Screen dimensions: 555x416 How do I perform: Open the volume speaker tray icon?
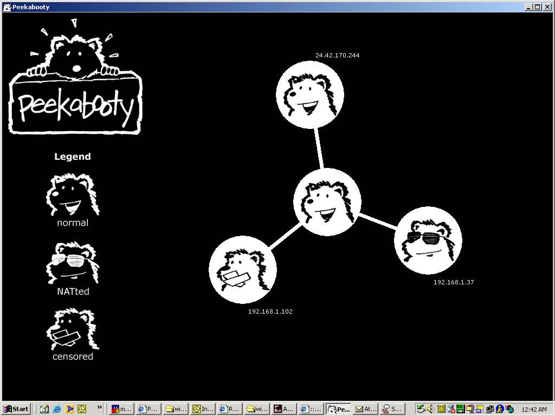tap(430, 409)
